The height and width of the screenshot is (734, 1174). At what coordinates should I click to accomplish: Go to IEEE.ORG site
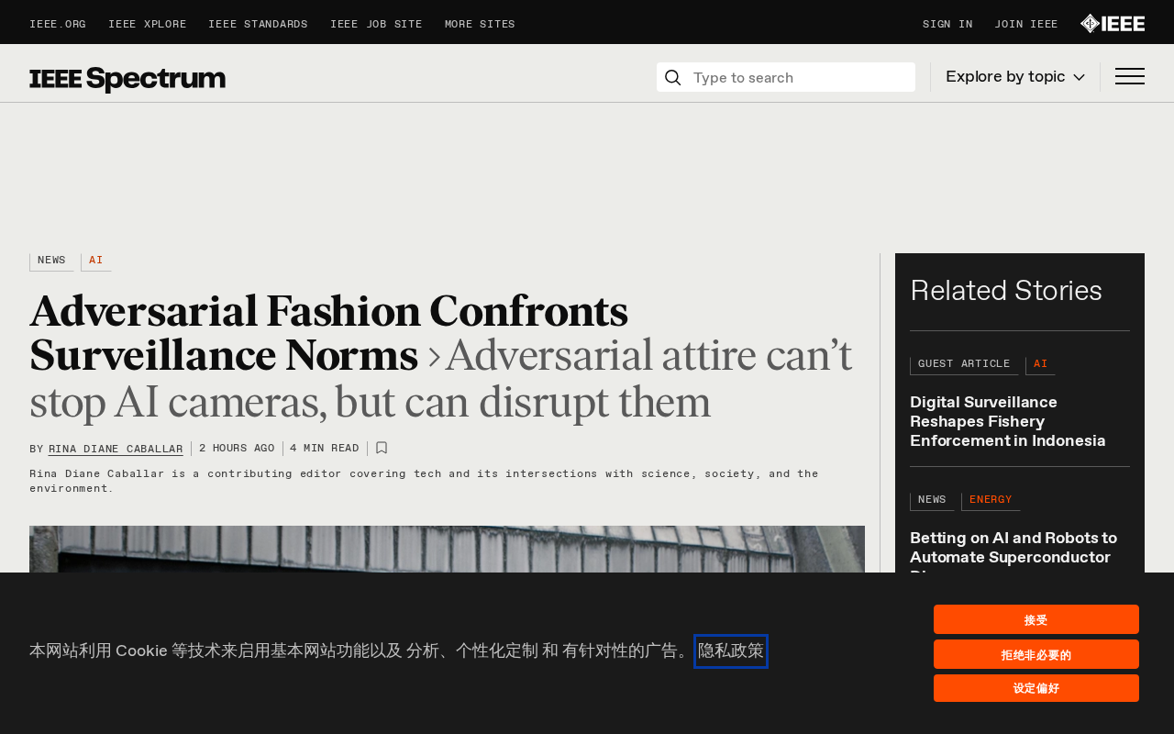[x=58, y=25]
